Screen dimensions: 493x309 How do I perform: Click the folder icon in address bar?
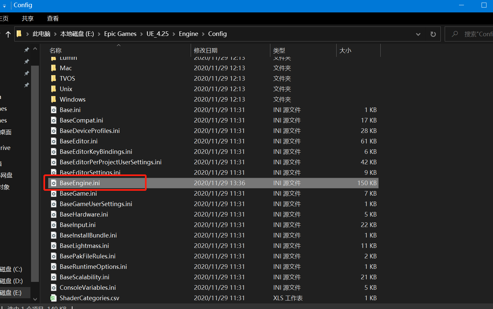19,34
